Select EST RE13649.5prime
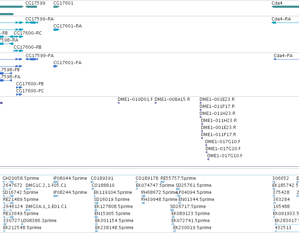The image size is (299, 233). [x=21, y=214]
